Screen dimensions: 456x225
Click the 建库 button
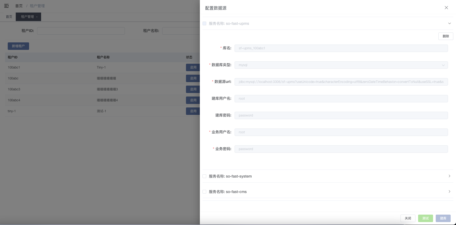click(443, 218)
